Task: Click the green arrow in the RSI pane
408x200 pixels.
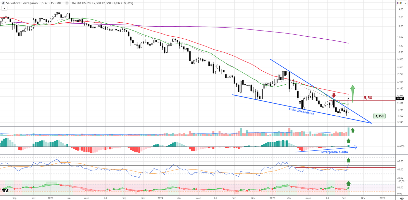Action: coord(348,160)
